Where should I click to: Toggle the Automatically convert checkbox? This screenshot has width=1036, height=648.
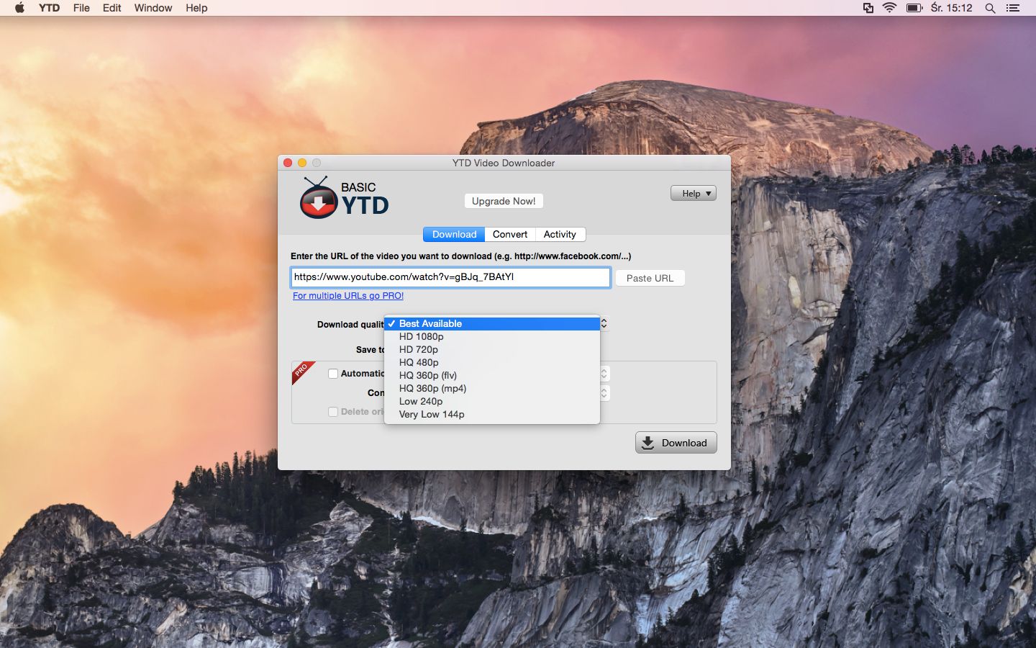pos(333,373)
